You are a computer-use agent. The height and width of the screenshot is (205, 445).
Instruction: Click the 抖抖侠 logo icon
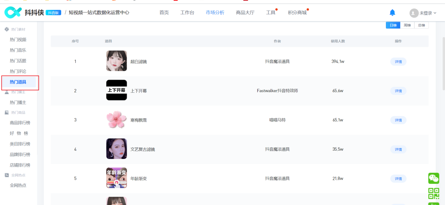[13, 12]
